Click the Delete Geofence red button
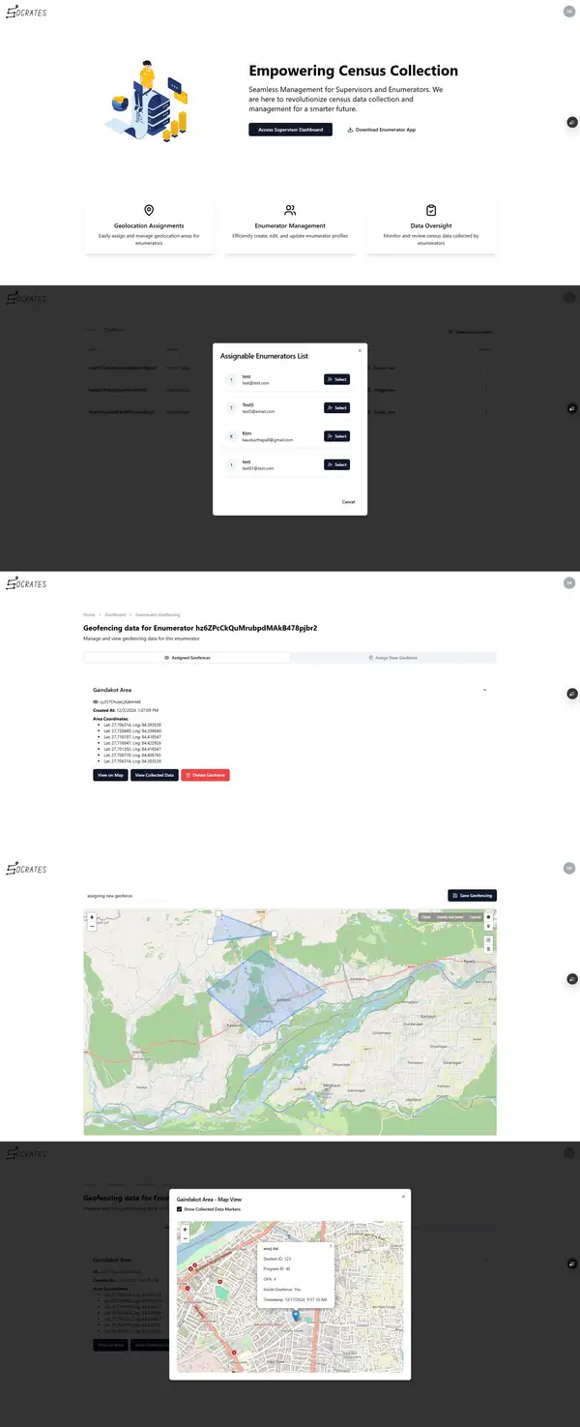Viewport: 580px width, 1427px height. point(205,775)
